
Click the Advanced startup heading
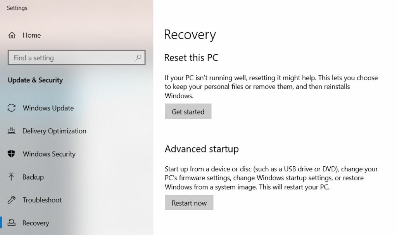pyautogui.click(x=202, y=149)
